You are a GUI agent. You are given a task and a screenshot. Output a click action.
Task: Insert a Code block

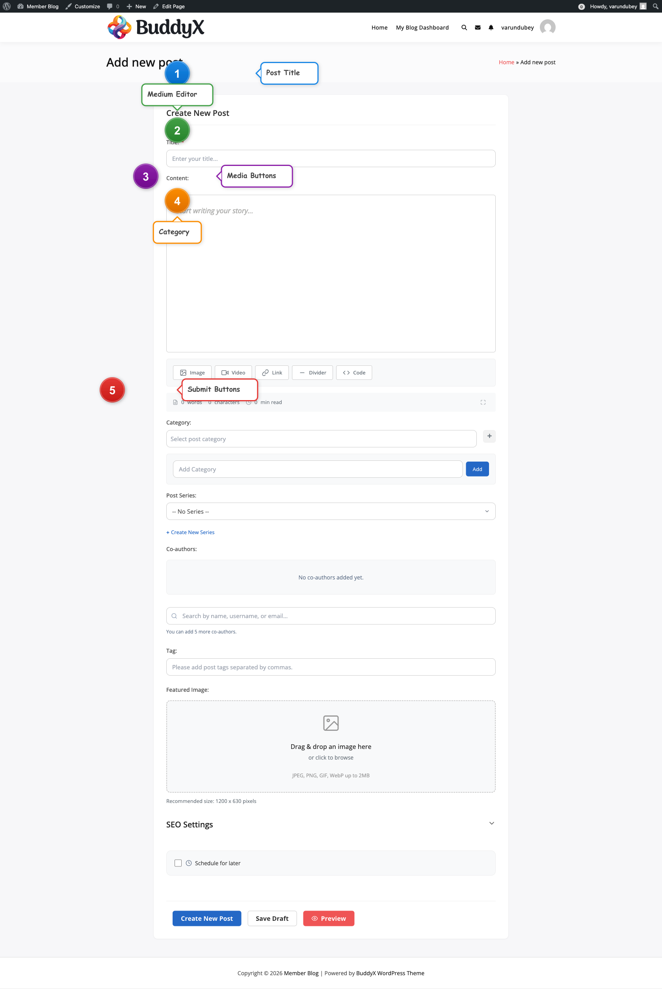pyautogui.click(x=354, y=373)
